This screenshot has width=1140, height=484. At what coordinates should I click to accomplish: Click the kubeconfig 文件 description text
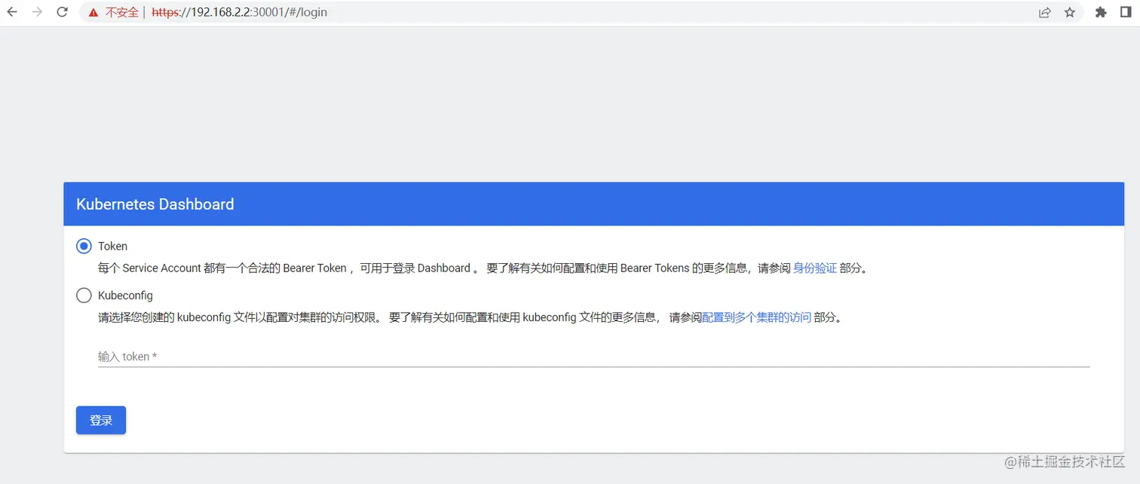click(470, 317)
